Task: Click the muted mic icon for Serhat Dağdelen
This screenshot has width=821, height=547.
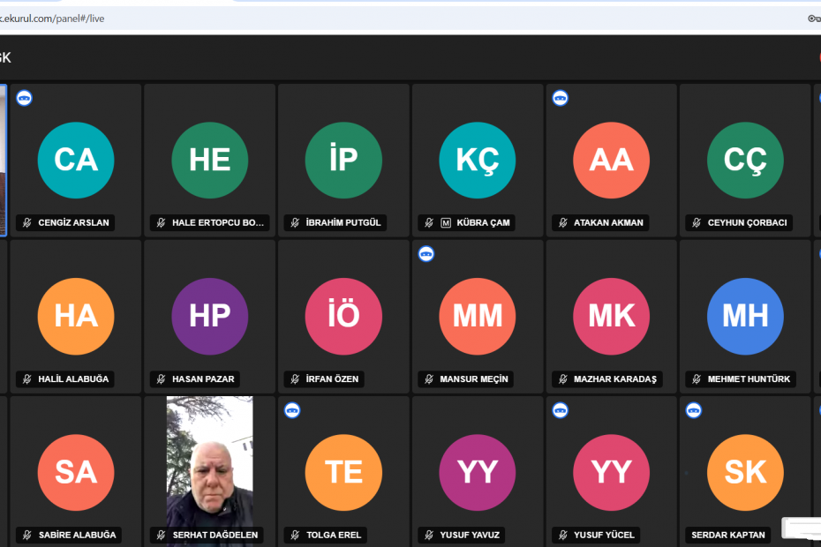Action: pyautogui.click(x=162, y=535)
